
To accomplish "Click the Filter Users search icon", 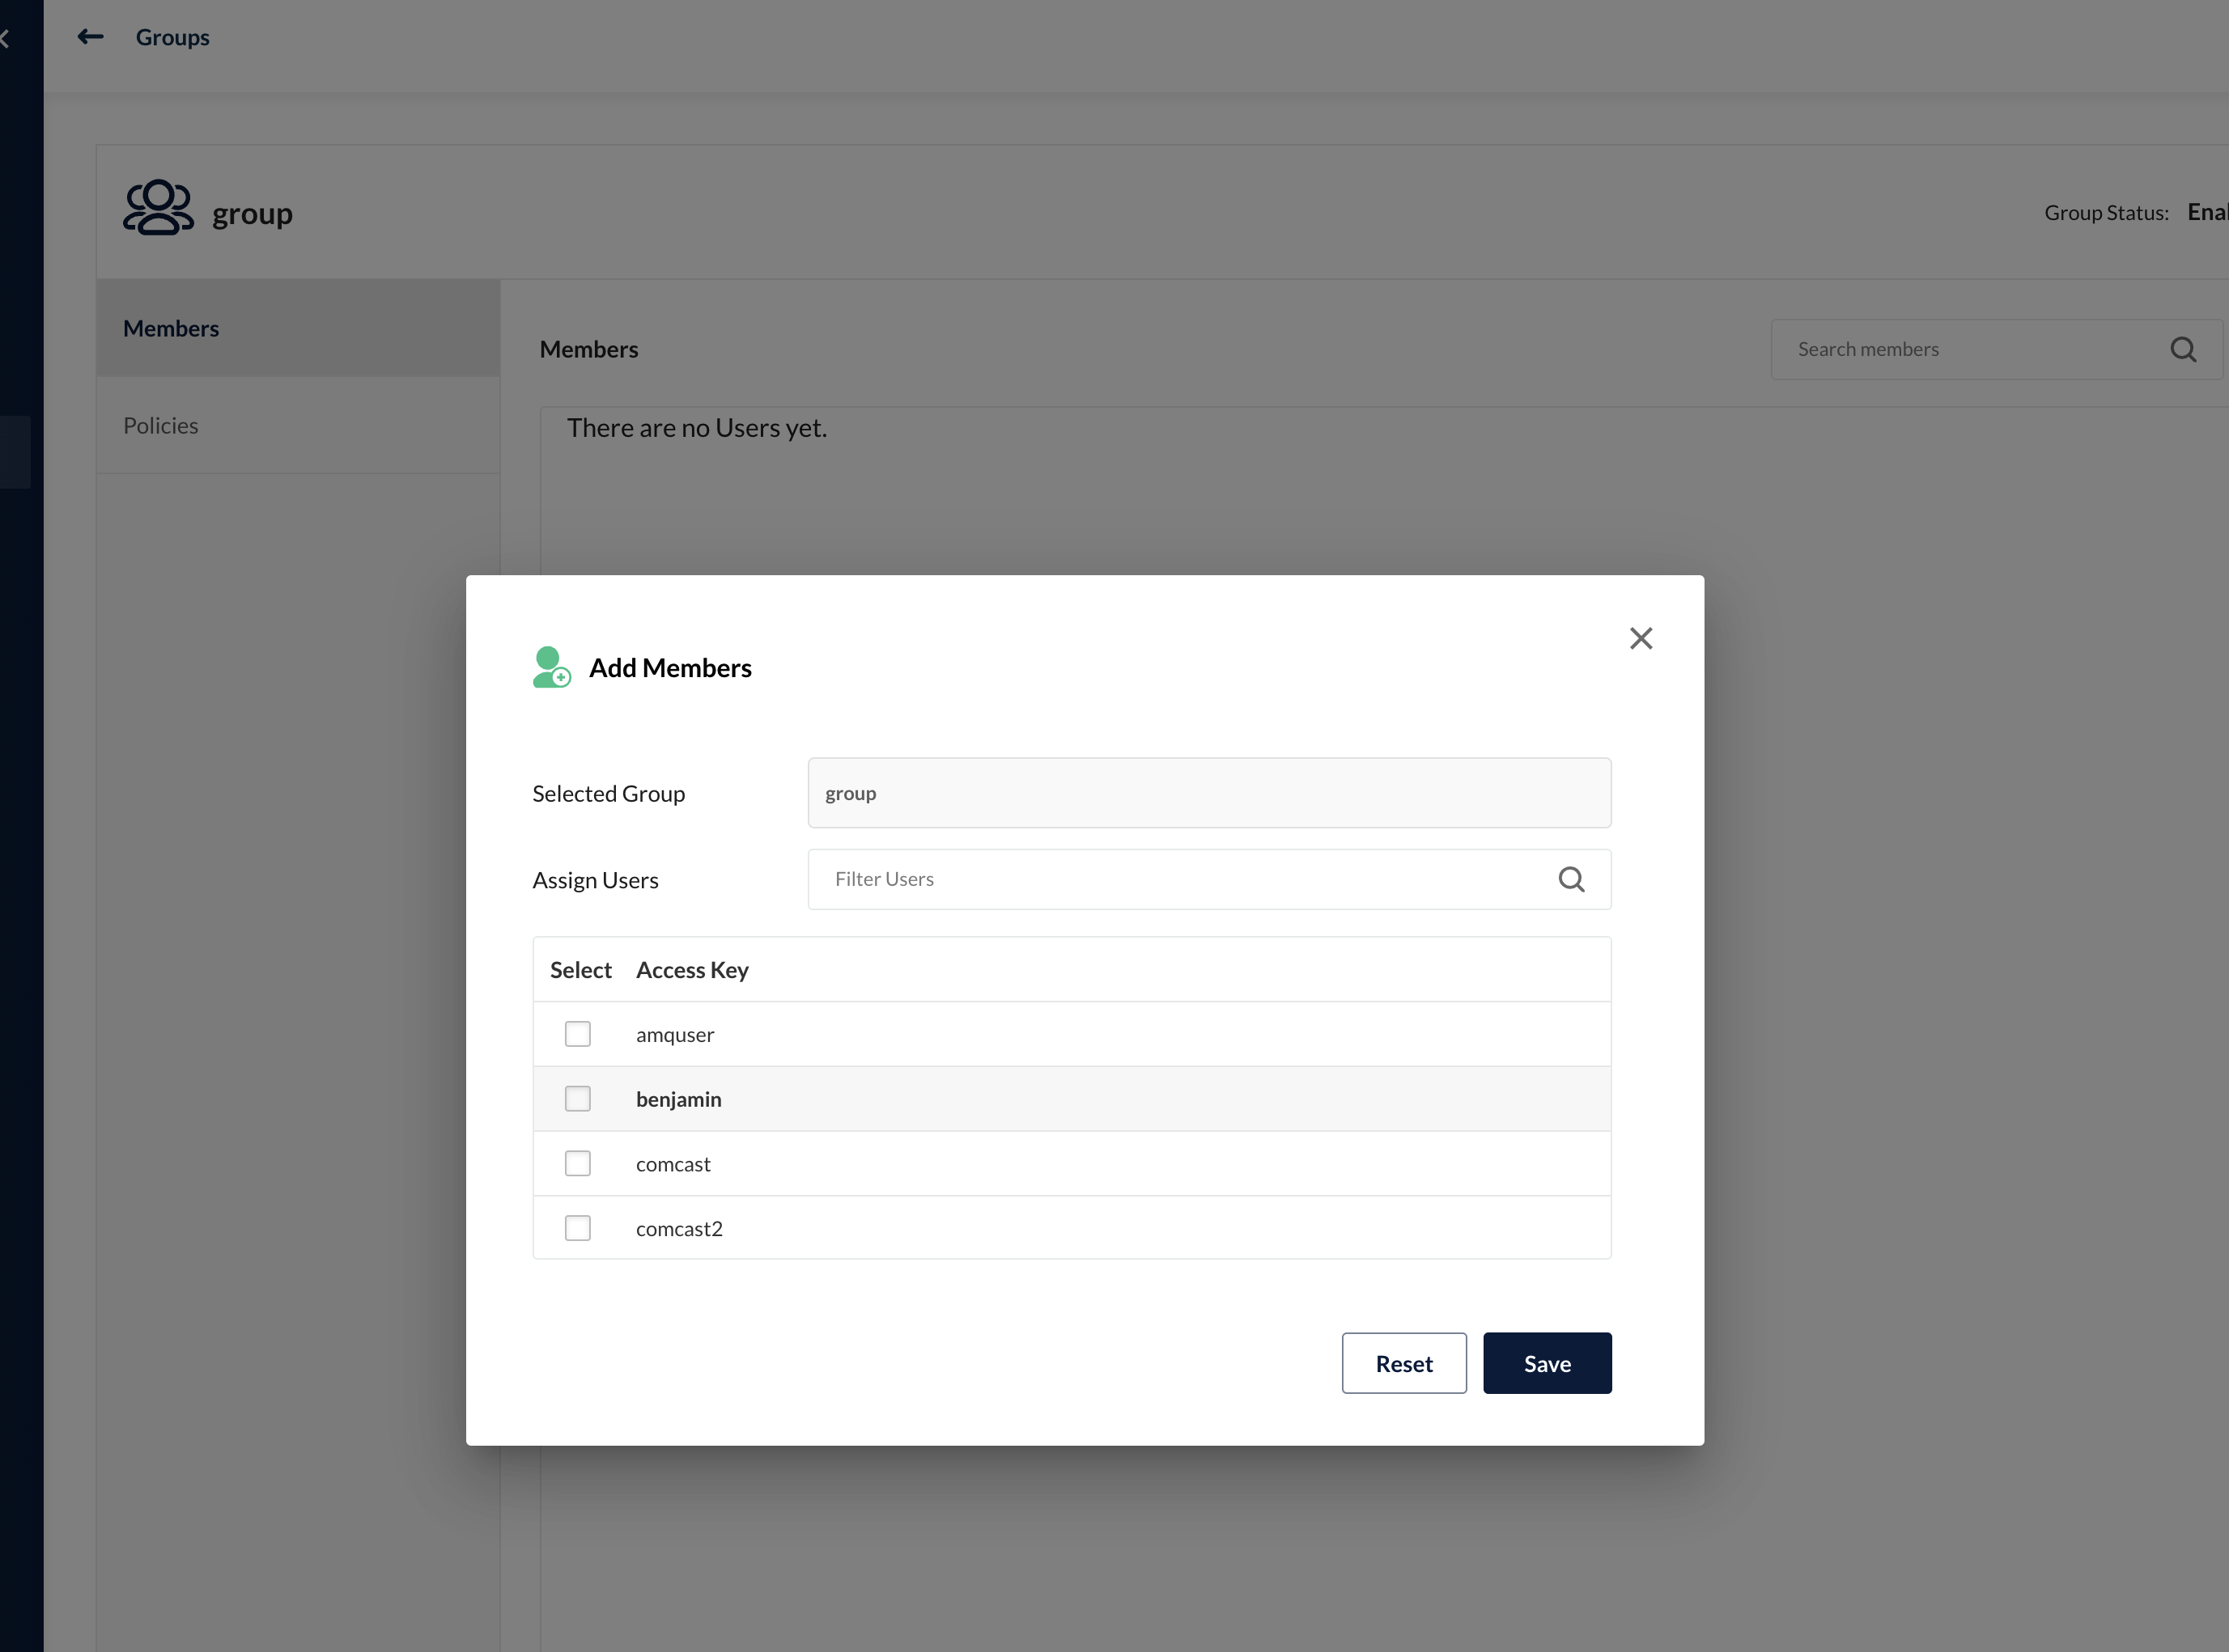I will click(x=1571, y=879).
